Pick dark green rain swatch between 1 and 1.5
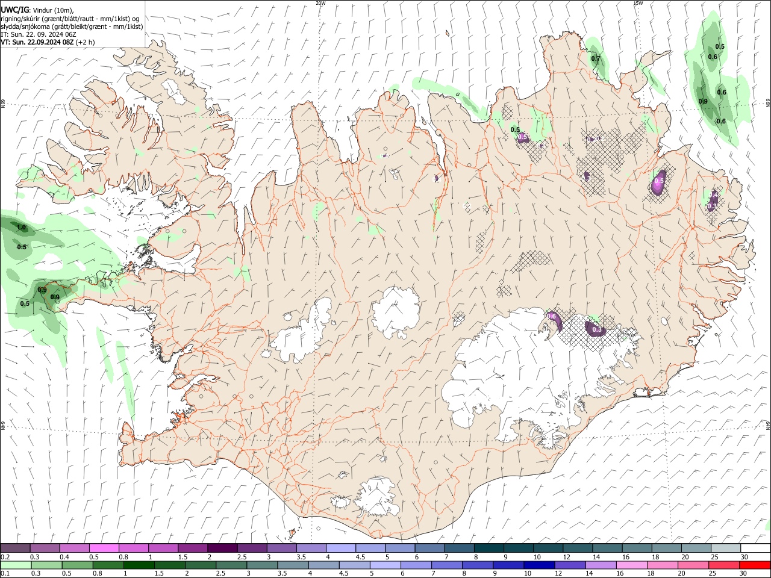 tap(139, 565)
